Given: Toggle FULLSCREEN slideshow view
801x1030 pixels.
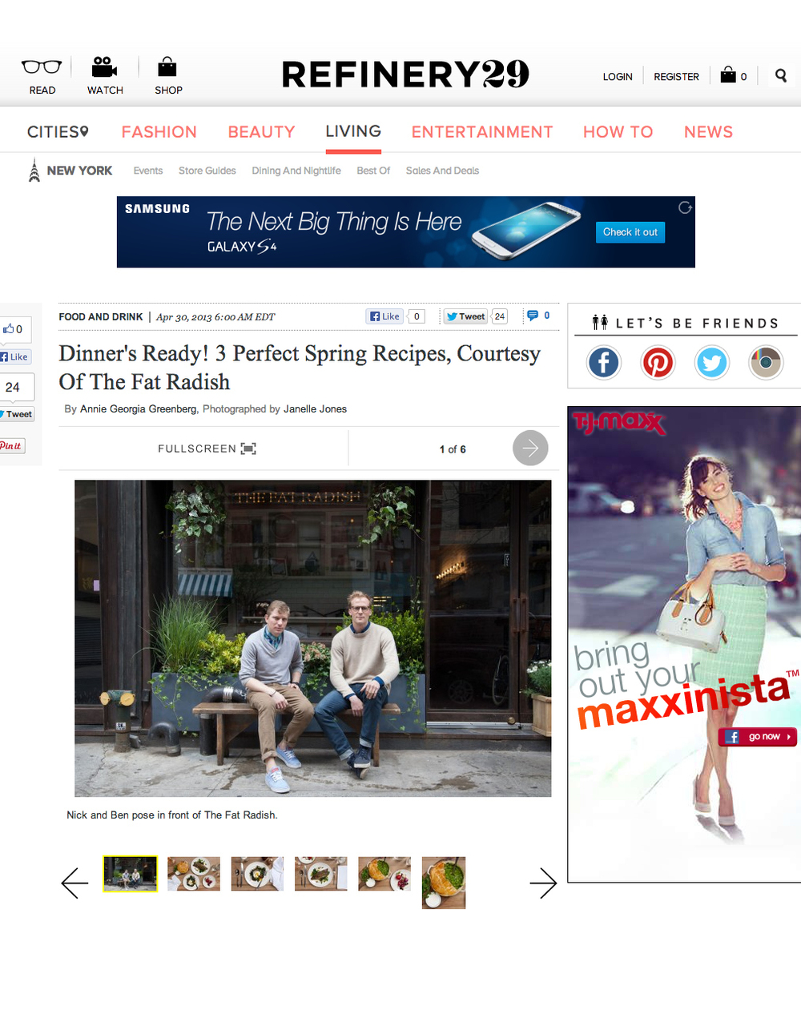Looking at the screenshot, I should (207, 449).
